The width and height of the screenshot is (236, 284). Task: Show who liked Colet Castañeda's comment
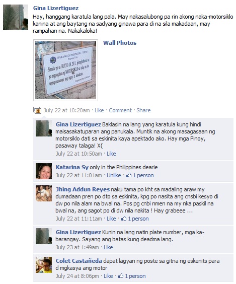click(x=135, y=276)
